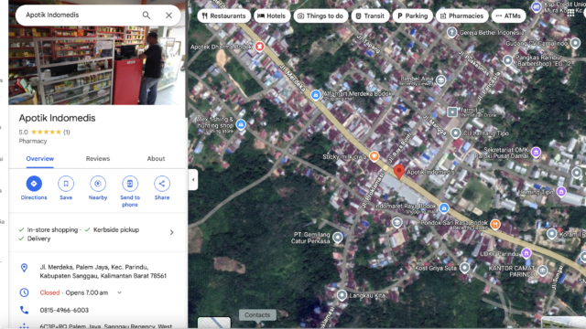The image size is (586, 329).
Task: Filter map by Transit
Action: point(370,16)
